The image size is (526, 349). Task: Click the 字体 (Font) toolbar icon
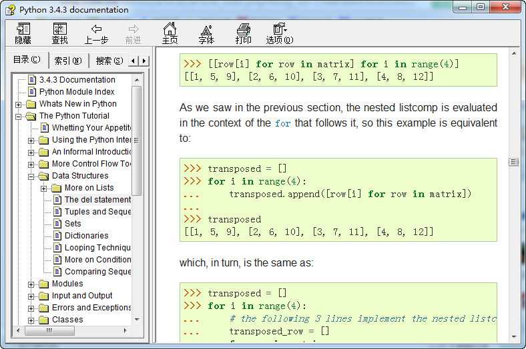[x=206, y=29]
